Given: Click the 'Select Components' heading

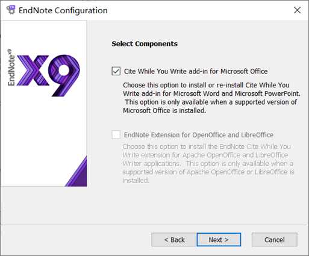Looking at the screenshot, I should click(145, 43).
